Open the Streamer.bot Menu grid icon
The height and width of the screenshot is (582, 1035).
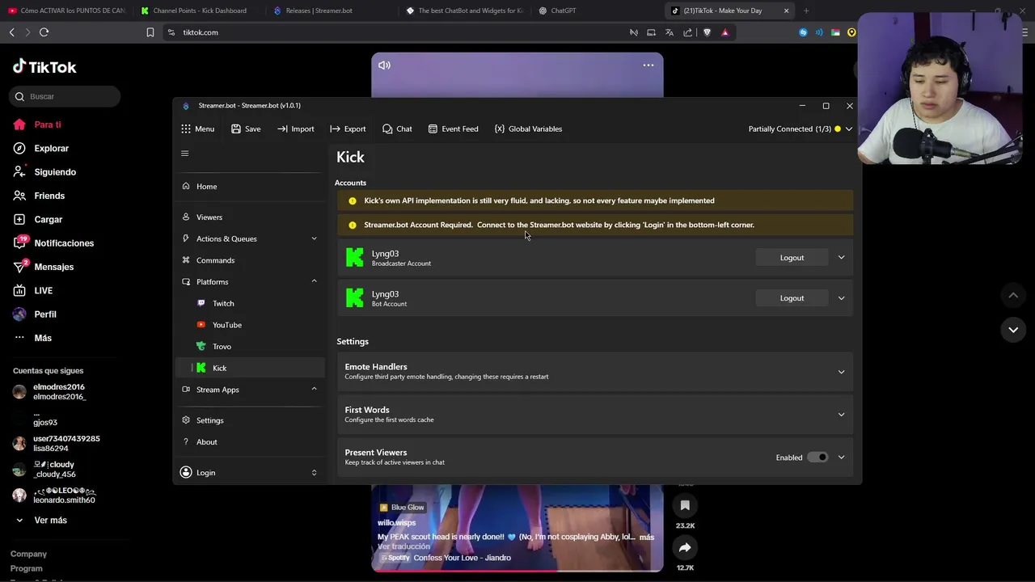(186, 129)
